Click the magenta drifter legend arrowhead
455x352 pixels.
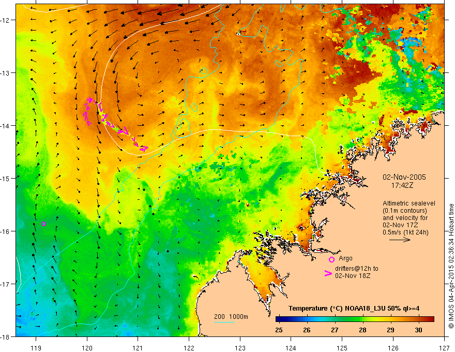328,273
